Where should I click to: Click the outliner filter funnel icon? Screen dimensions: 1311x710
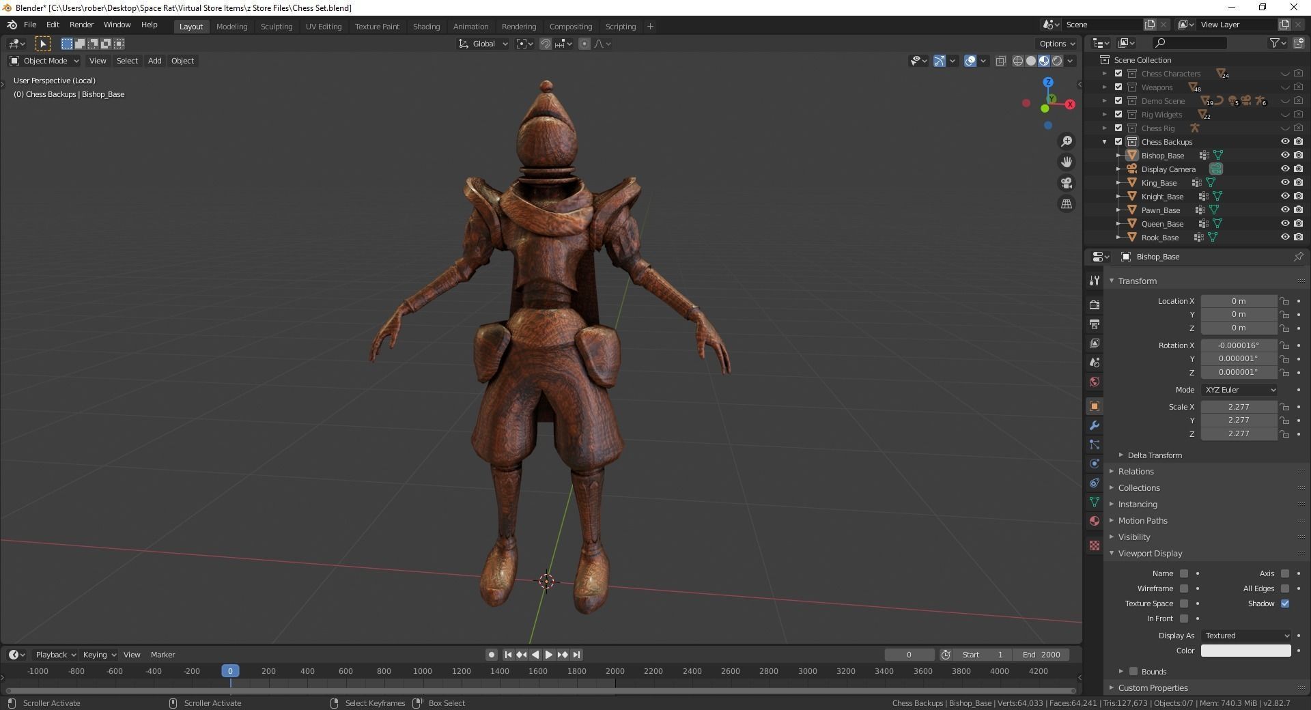pos(1275,43)
